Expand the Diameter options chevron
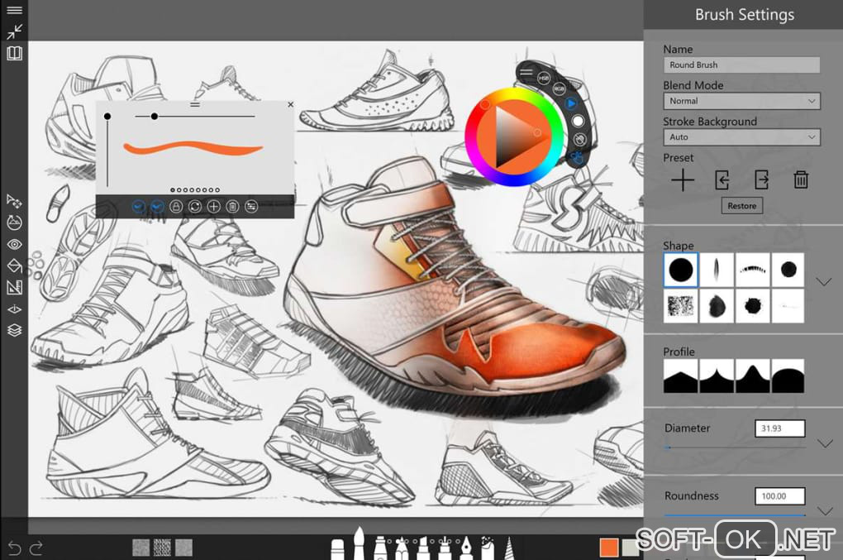Screen dimensions: 843x560 point(825,443)
